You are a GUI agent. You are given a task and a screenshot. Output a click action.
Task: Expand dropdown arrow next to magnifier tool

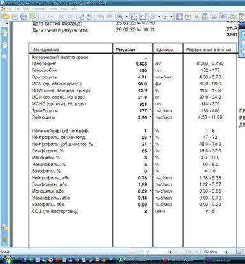pyautogui.click(x=127, y=17)
